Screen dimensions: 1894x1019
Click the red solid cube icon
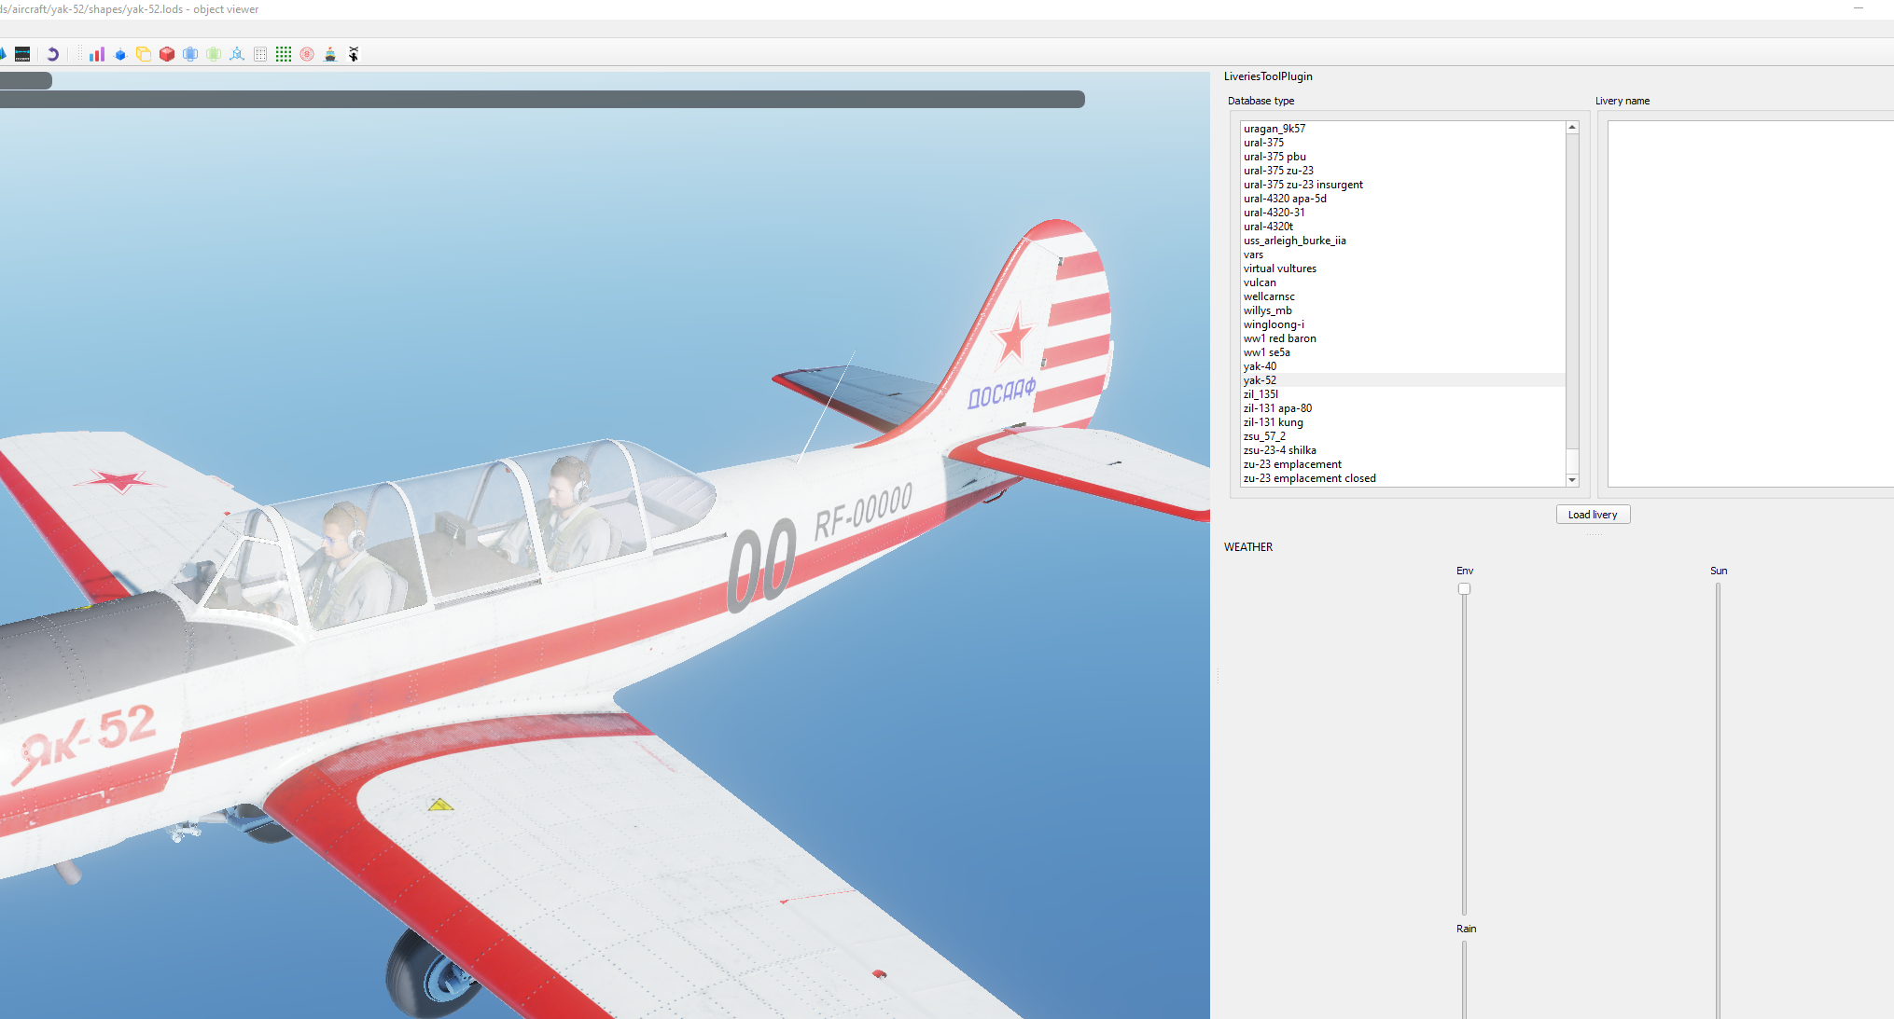click(167, 54)
